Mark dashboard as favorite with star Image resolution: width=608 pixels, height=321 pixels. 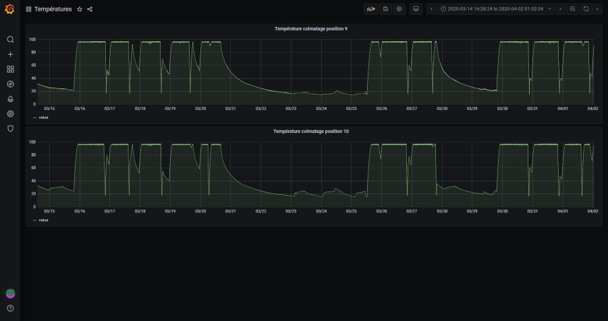[80, 9]
